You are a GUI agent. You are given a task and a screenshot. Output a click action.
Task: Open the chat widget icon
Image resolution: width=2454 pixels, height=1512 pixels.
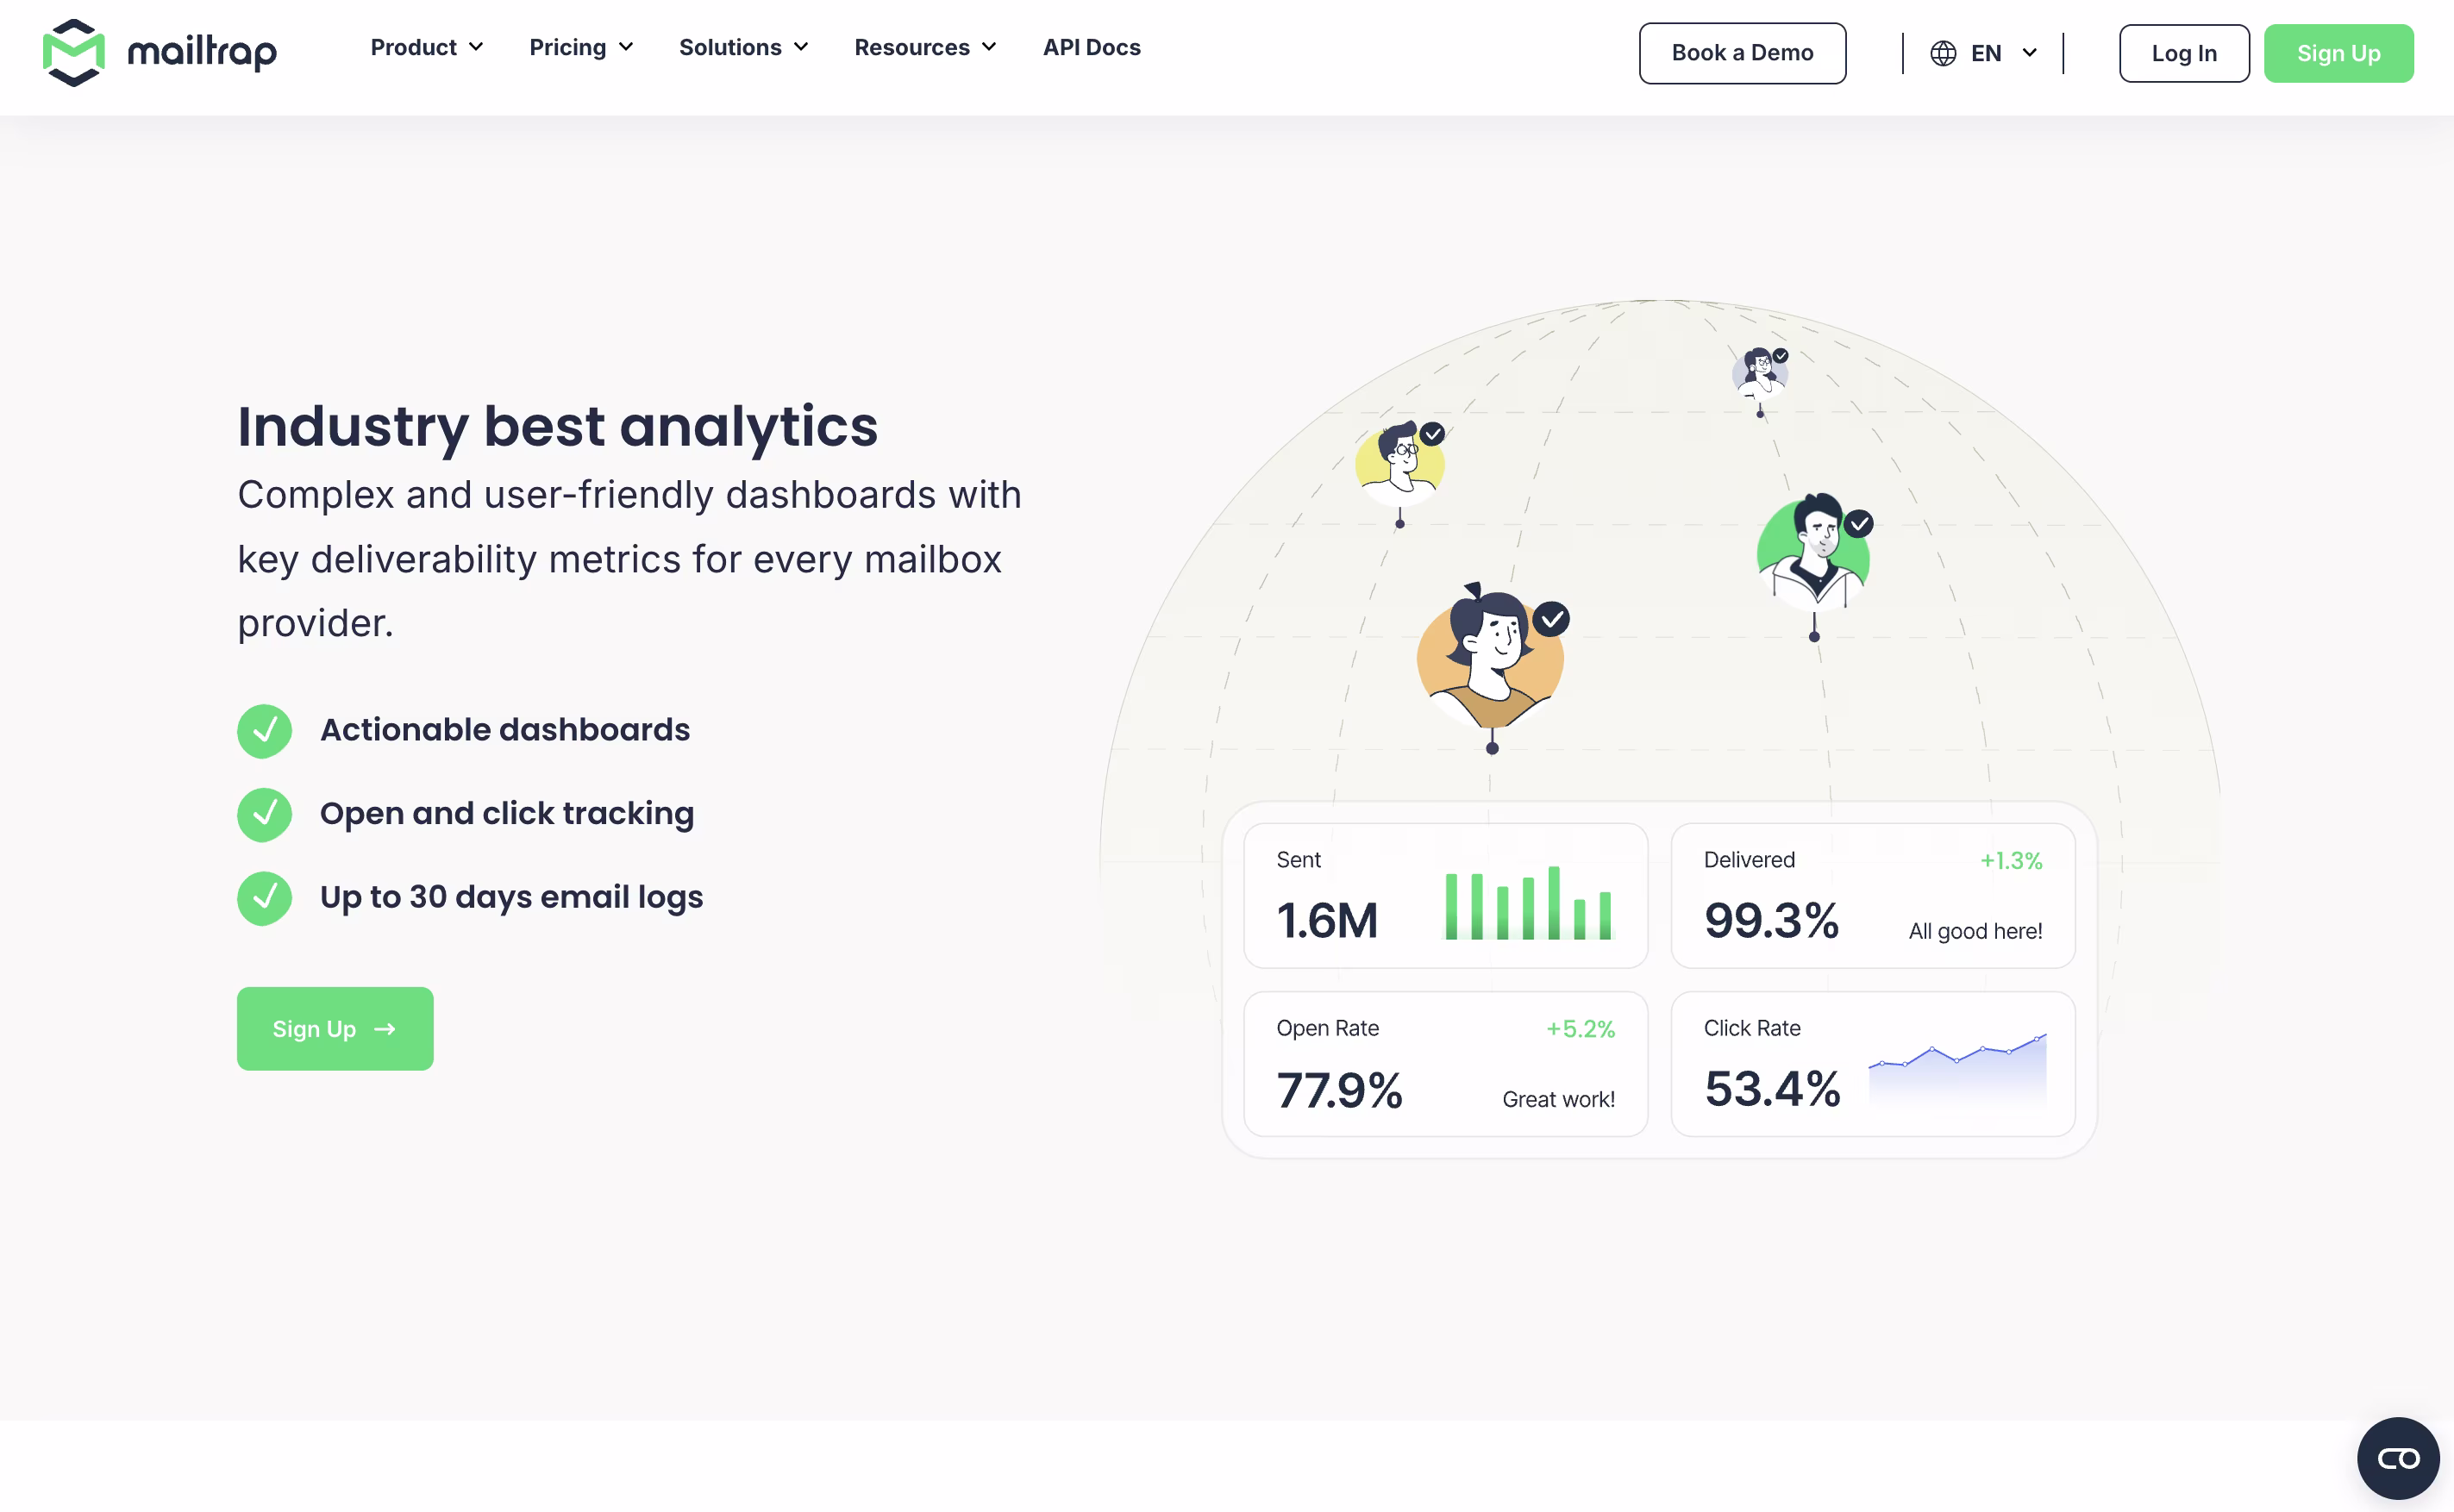click(x=2397, y=1458)
